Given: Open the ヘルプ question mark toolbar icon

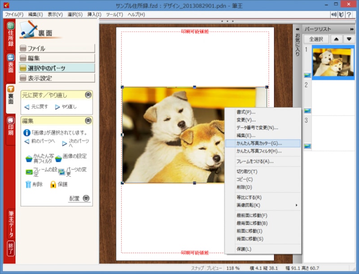Looking at the screenshot, I should point(348,14).
